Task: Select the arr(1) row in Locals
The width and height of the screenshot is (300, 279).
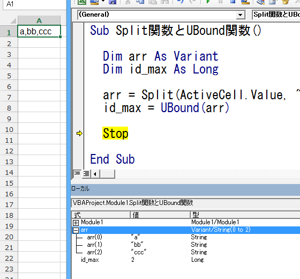Action: pos(186,245)
